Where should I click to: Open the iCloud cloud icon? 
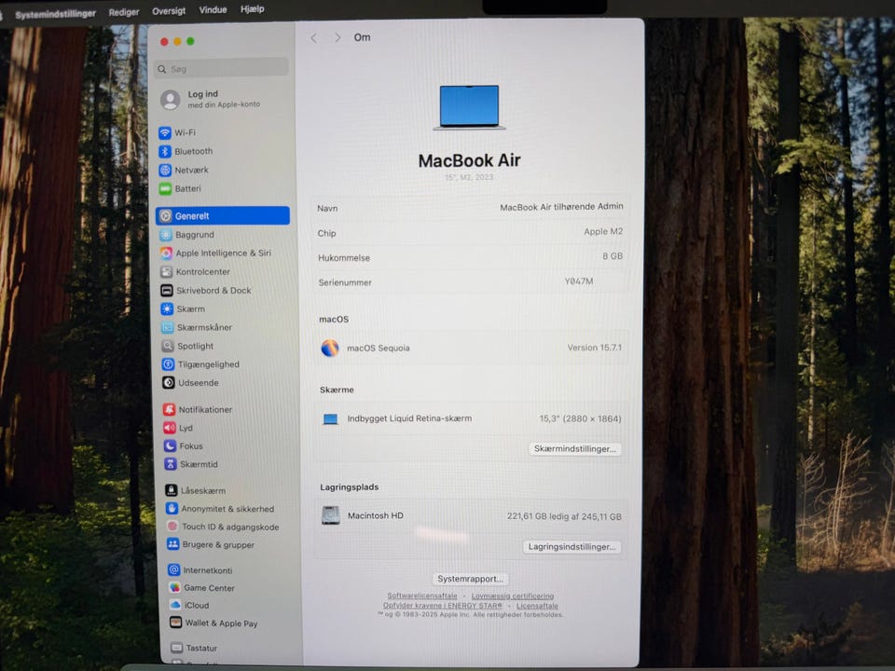pos(175,605)
